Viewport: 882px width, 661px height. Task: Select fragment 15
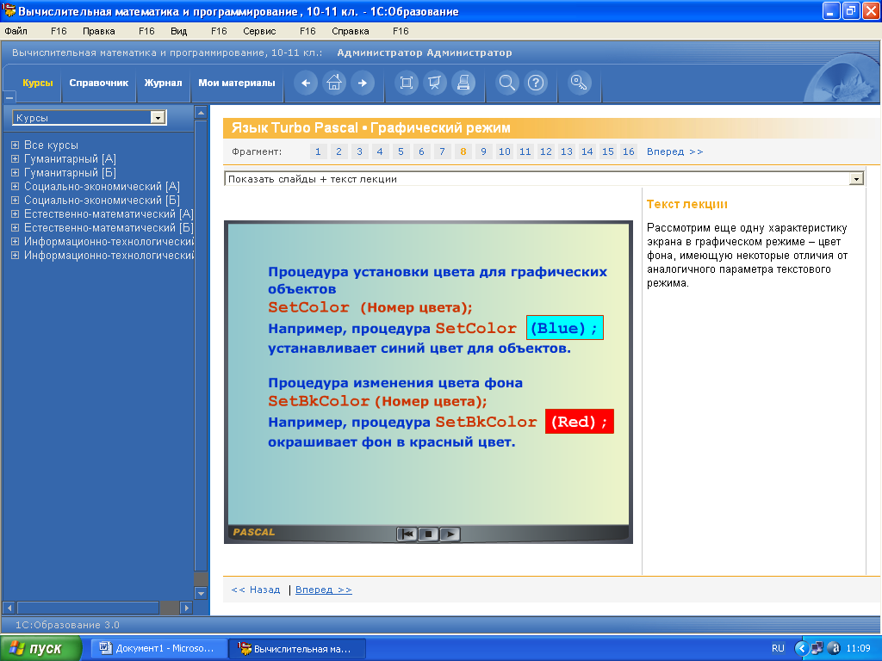point(608,151)
